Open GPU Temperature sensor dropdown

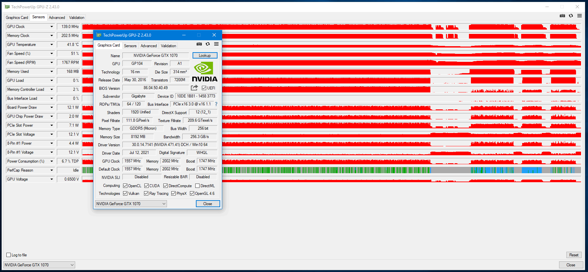52,45
